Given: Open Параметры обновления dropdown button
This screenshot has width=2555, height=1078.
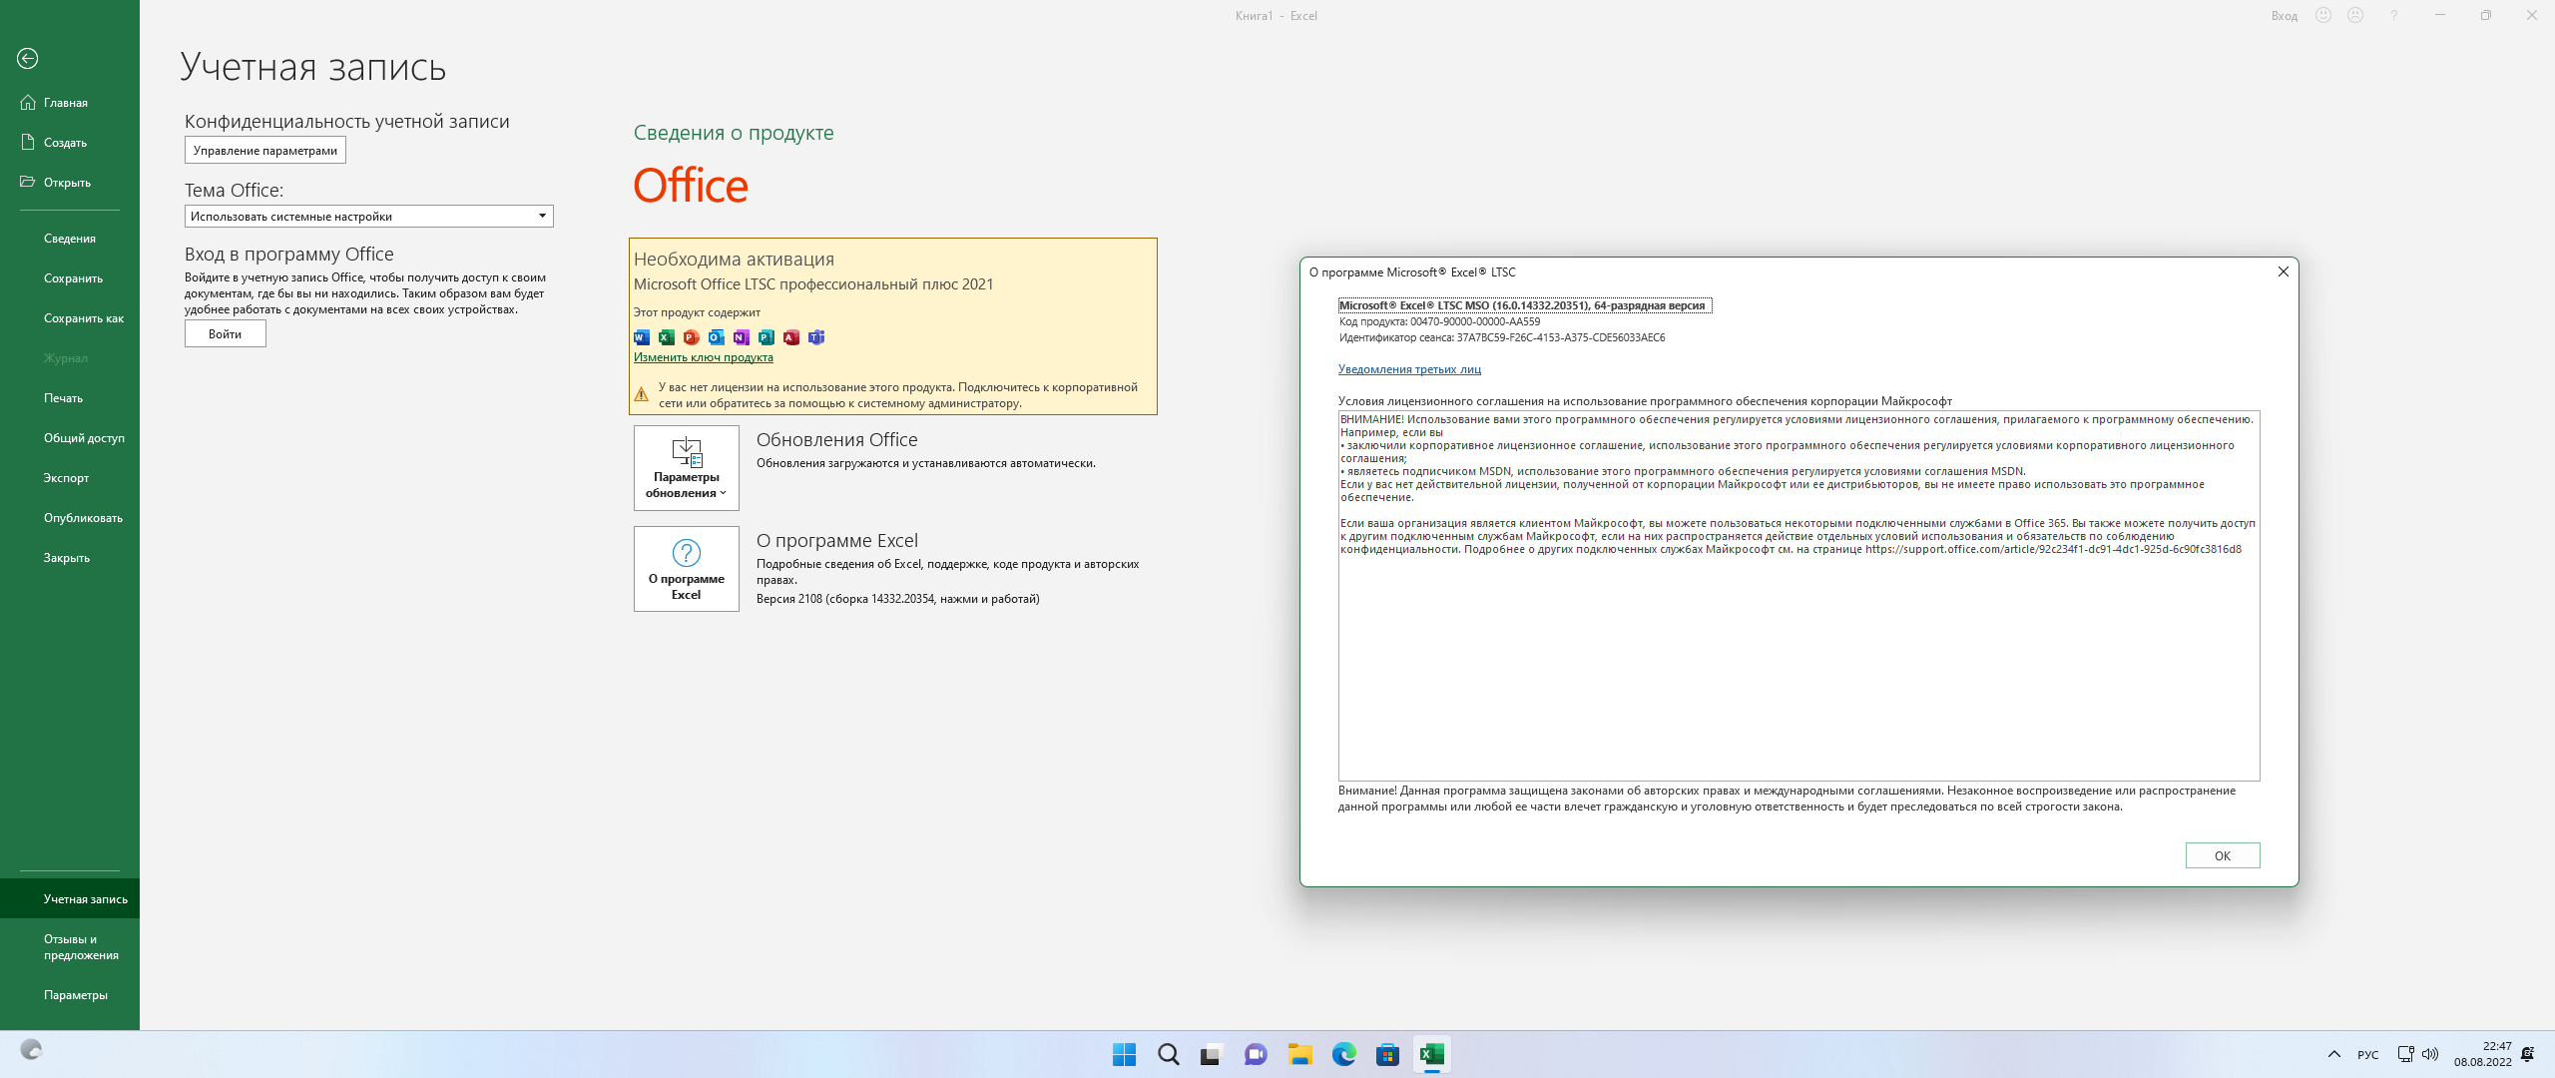Looking at the screenshot, I should [687, 468].
